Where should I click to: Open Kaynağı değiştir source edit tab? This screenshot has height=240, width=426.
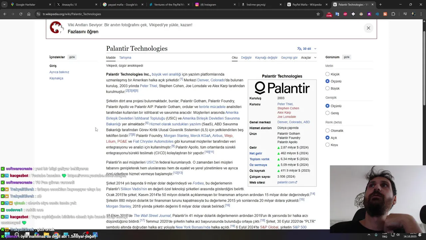click(266, 58)
